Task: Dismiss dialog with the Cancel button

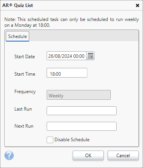Action: point(123,156)
